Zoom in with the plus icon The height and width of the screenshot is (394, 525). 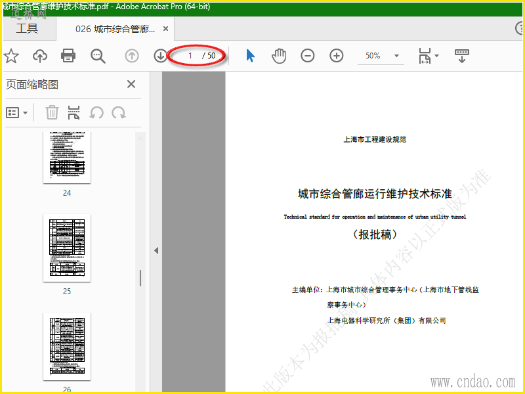[x=337, y=56]
